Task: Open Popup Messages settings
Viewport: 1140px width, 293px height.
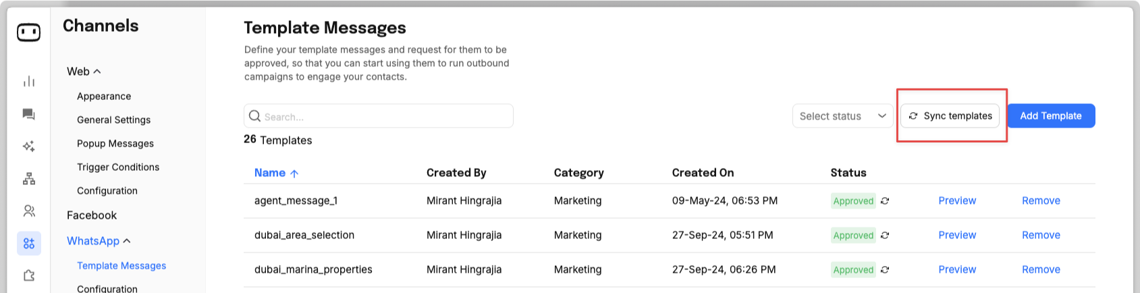Action: 115,144
